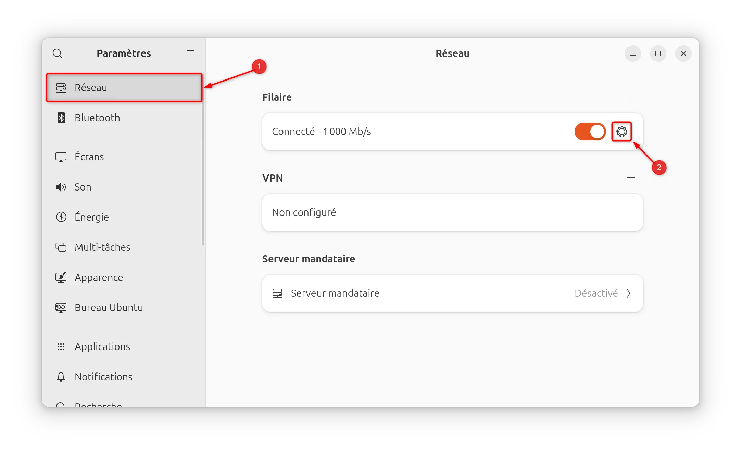Click the Notifications bell icon
This screenshot has height=453, width=741.
(x=61, y=377)
